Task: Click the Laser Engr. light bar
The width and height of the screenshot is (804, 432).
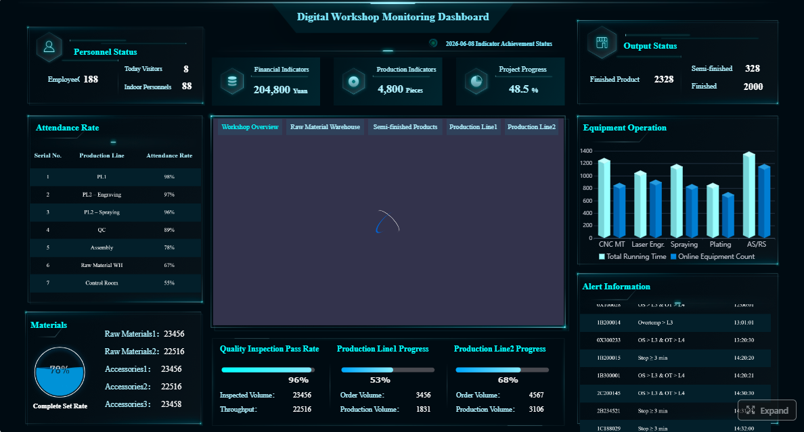Action: click(x=640, y=204)
